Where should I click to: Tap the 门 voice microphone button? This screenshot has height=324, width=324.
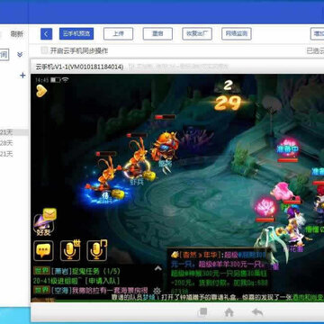pyautogui.click(x=96, y=250)
